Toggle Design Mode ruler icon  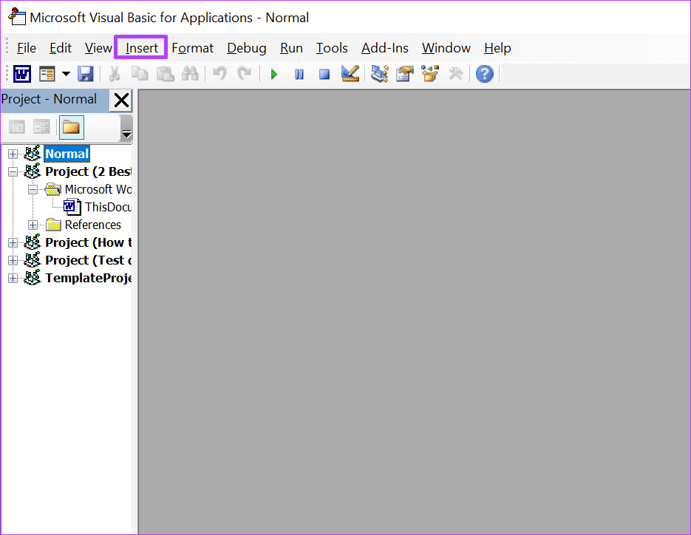350,74
